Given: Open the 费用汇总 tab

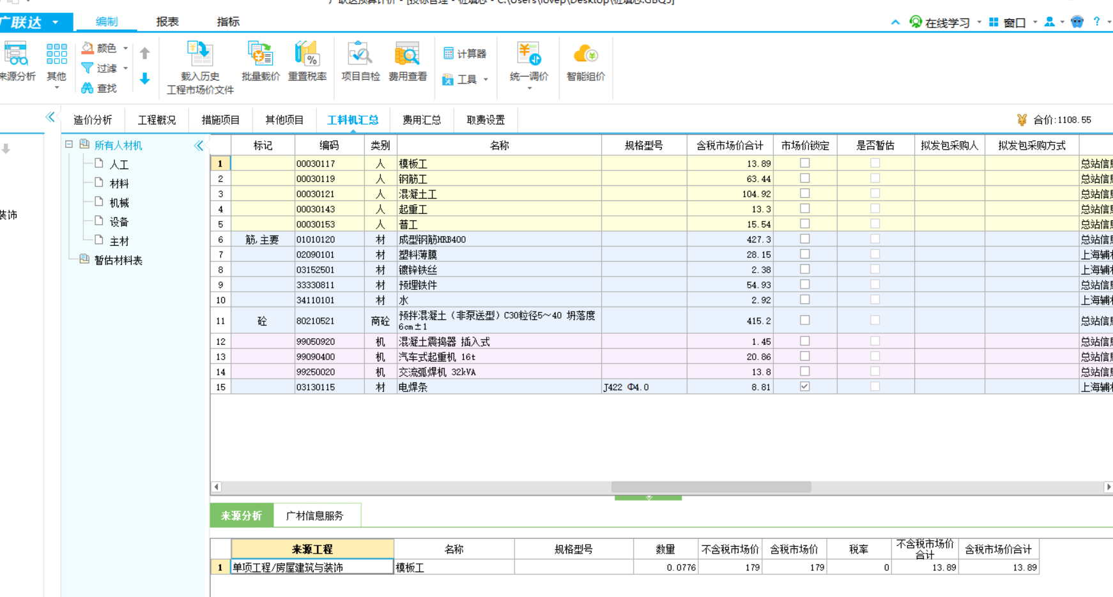Looking at the screenshot, I should [422, 120].
